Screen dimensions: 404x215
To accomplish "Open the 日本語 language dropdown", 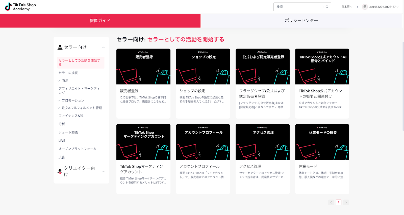I will point(347,7).
